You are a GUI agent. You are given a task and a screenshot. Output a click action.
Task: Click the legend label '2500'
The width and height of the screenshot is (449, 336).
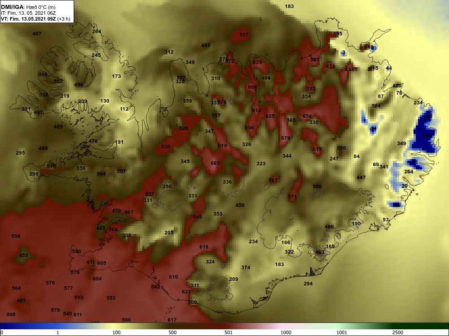pos(398,332)
